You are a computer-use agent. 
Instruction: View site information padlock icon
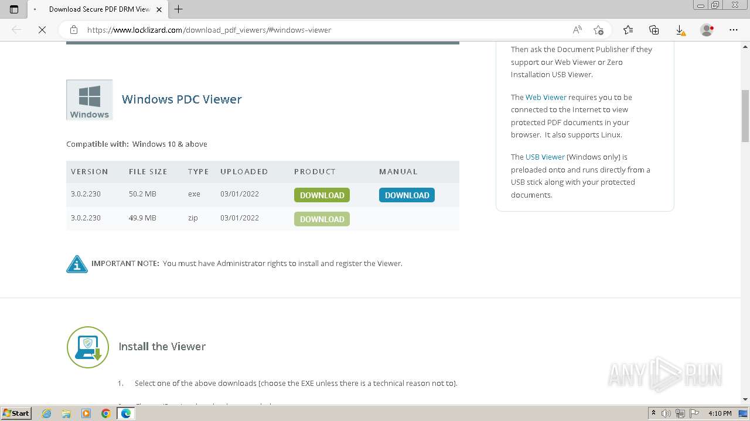74,30
